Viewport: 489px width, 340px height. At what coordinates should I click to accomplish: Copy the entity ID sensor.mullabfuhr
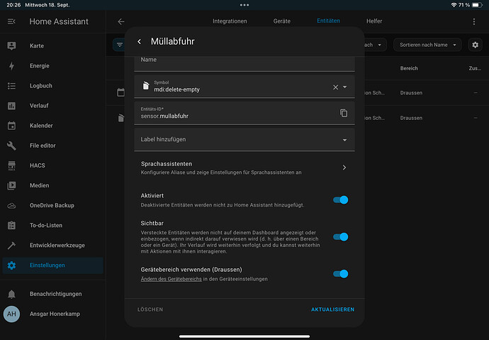344,113
